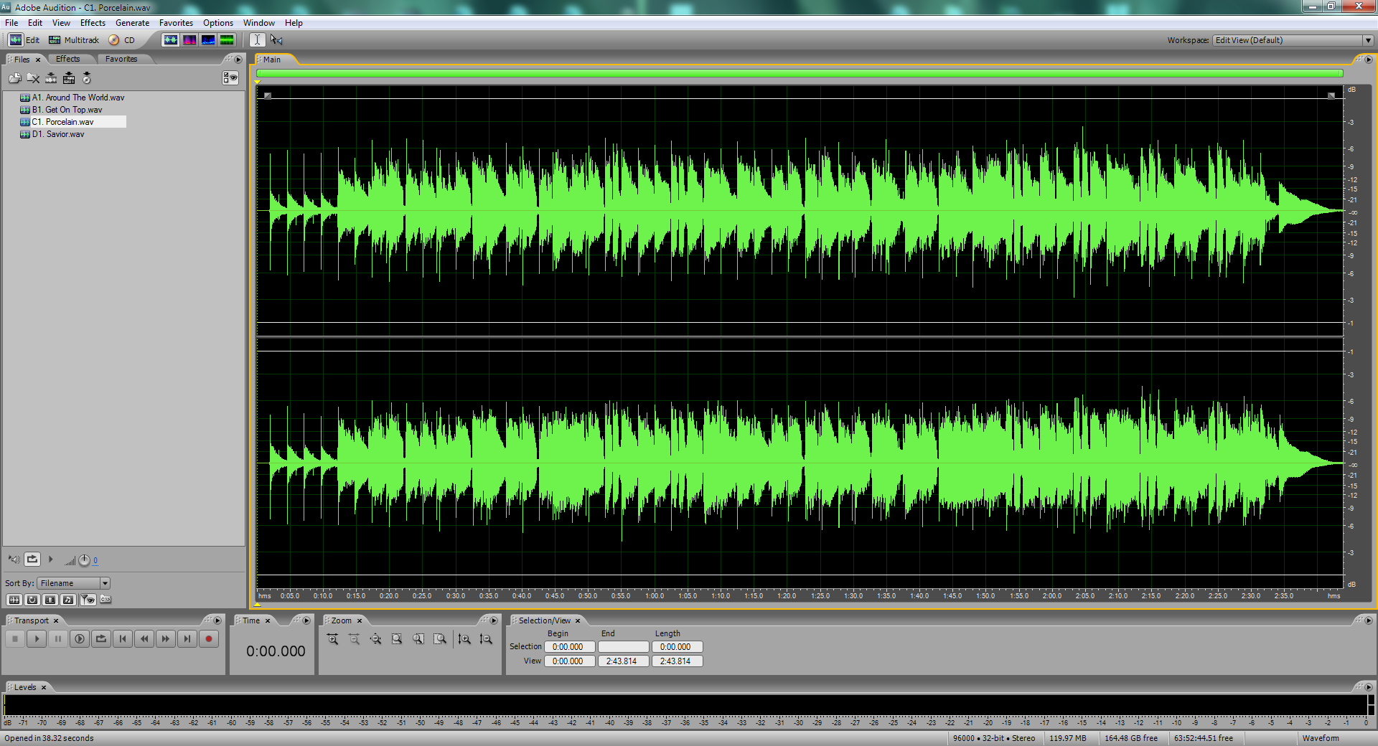1378x746 pixels.
Task: Select the Spectral Frequency Display view icon
Action: [189, 40]
